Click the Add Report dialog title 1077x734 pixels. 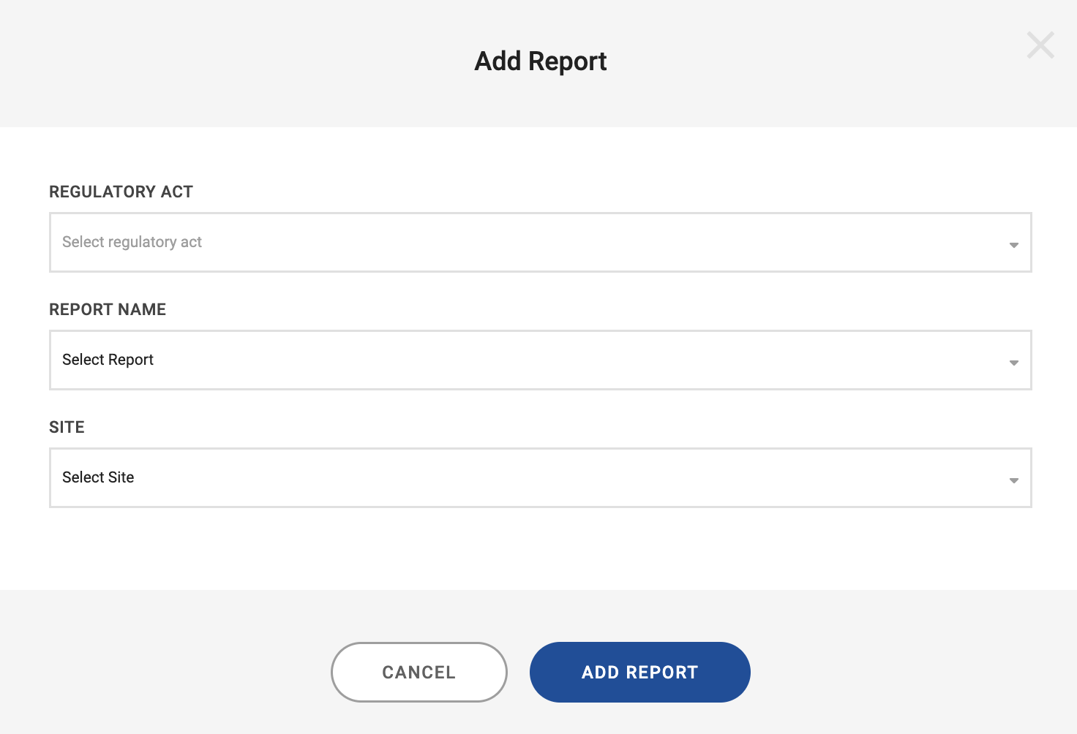point(541,61)
